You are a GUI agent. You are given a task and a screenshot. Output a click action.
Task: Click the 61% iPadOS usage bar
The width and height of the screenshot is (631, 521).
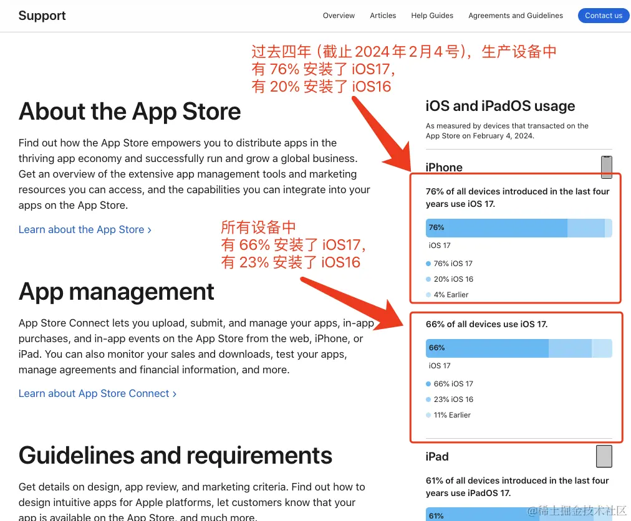click(519, 515)
